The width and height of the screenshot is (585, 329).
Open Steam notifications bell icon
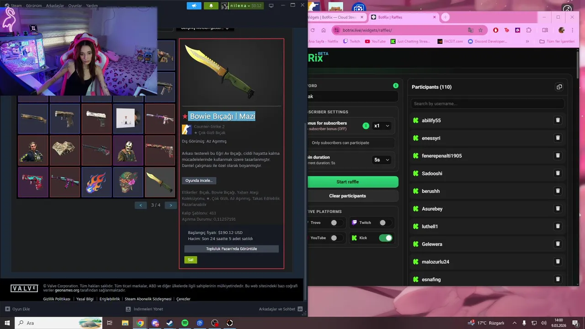[x=211, y=5]
